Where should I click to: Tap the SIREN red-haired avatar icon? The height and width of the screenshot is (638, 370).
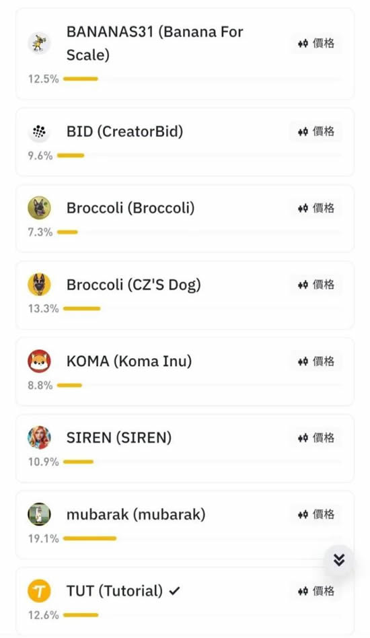[x=39, y=437]
